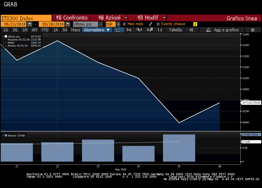Open chart settings gear icon
This screenshot has height=188, width=262.
coord(253,30)
